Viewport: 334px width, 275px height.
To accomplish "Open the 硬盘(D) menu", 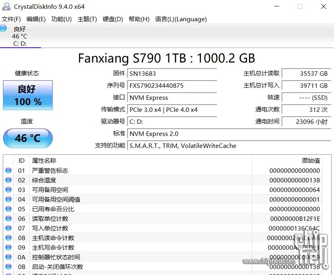I will tap(113, 19).
